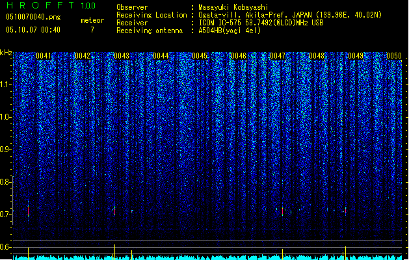Click the 0047 time marker
The height and width of the screenshot is (260, 409).
pyautogui.click(x=278, y=56)
